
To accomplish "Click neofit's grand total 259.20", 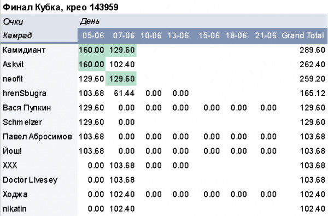I will [312, 79].
